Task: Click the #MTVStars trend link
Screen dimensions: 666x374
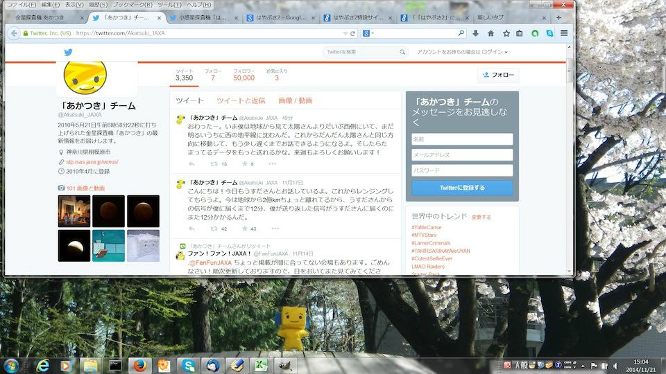Action: 424,235
